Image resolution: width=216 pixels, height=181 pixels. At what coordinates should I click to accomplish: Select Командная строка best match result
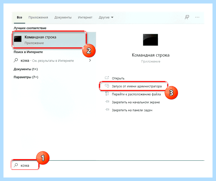click(55, 40)
